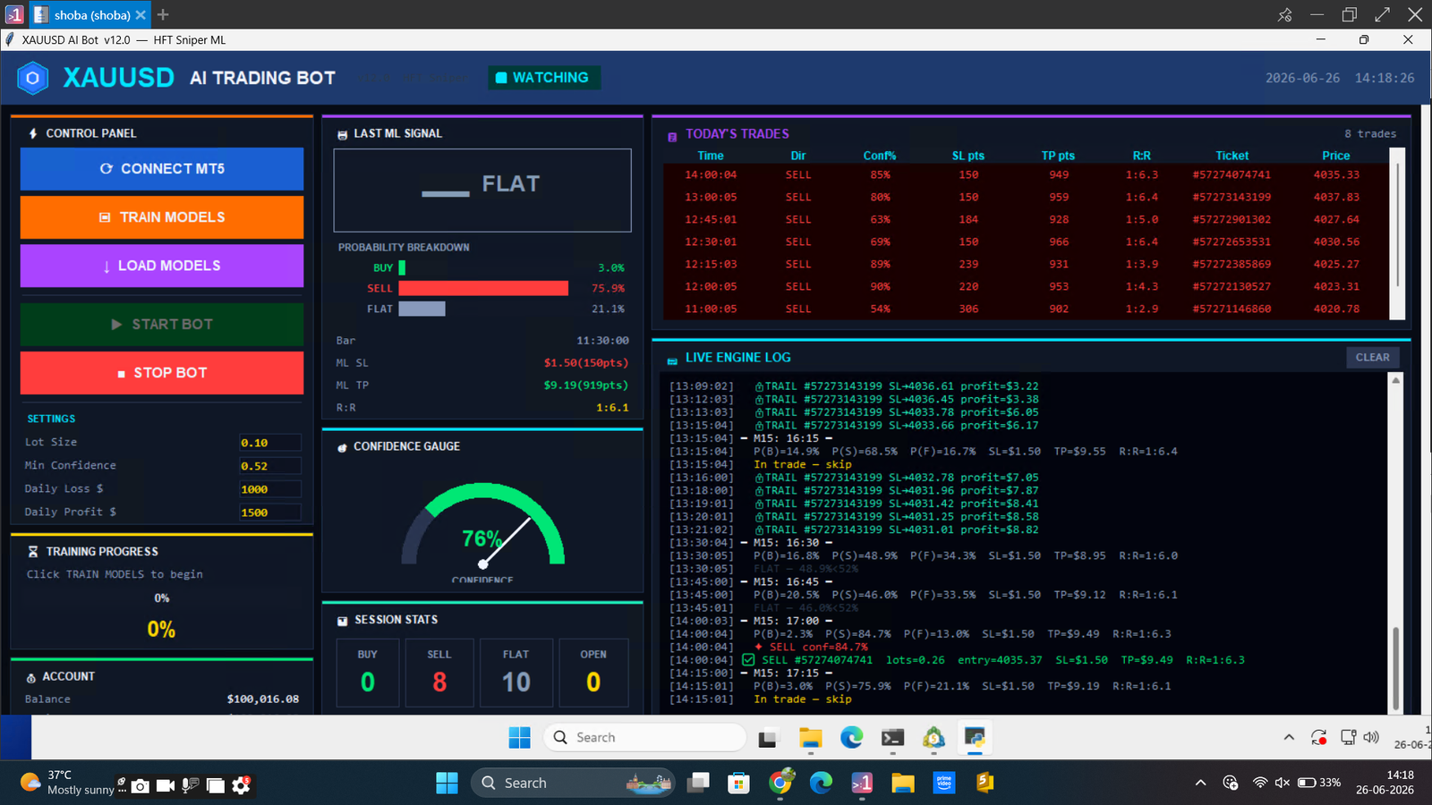The image size is (1432, 805).
Task: Click the pin icon in the remote toolbar
Action: click(x=1284, y=15)
